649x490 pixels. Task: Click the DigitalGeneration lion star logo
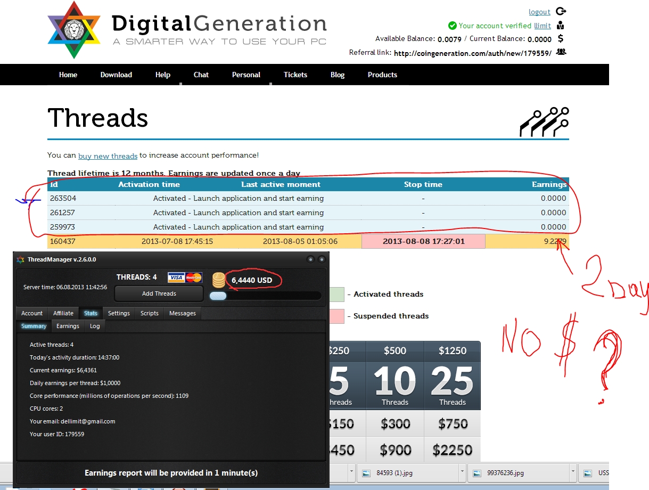[74, 30]
